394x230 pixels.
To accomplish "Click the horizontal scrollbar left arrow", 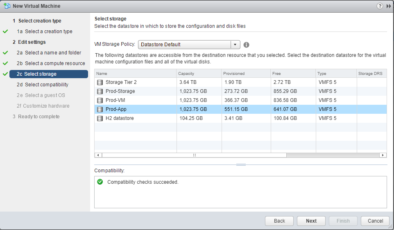I will point(98,155).
